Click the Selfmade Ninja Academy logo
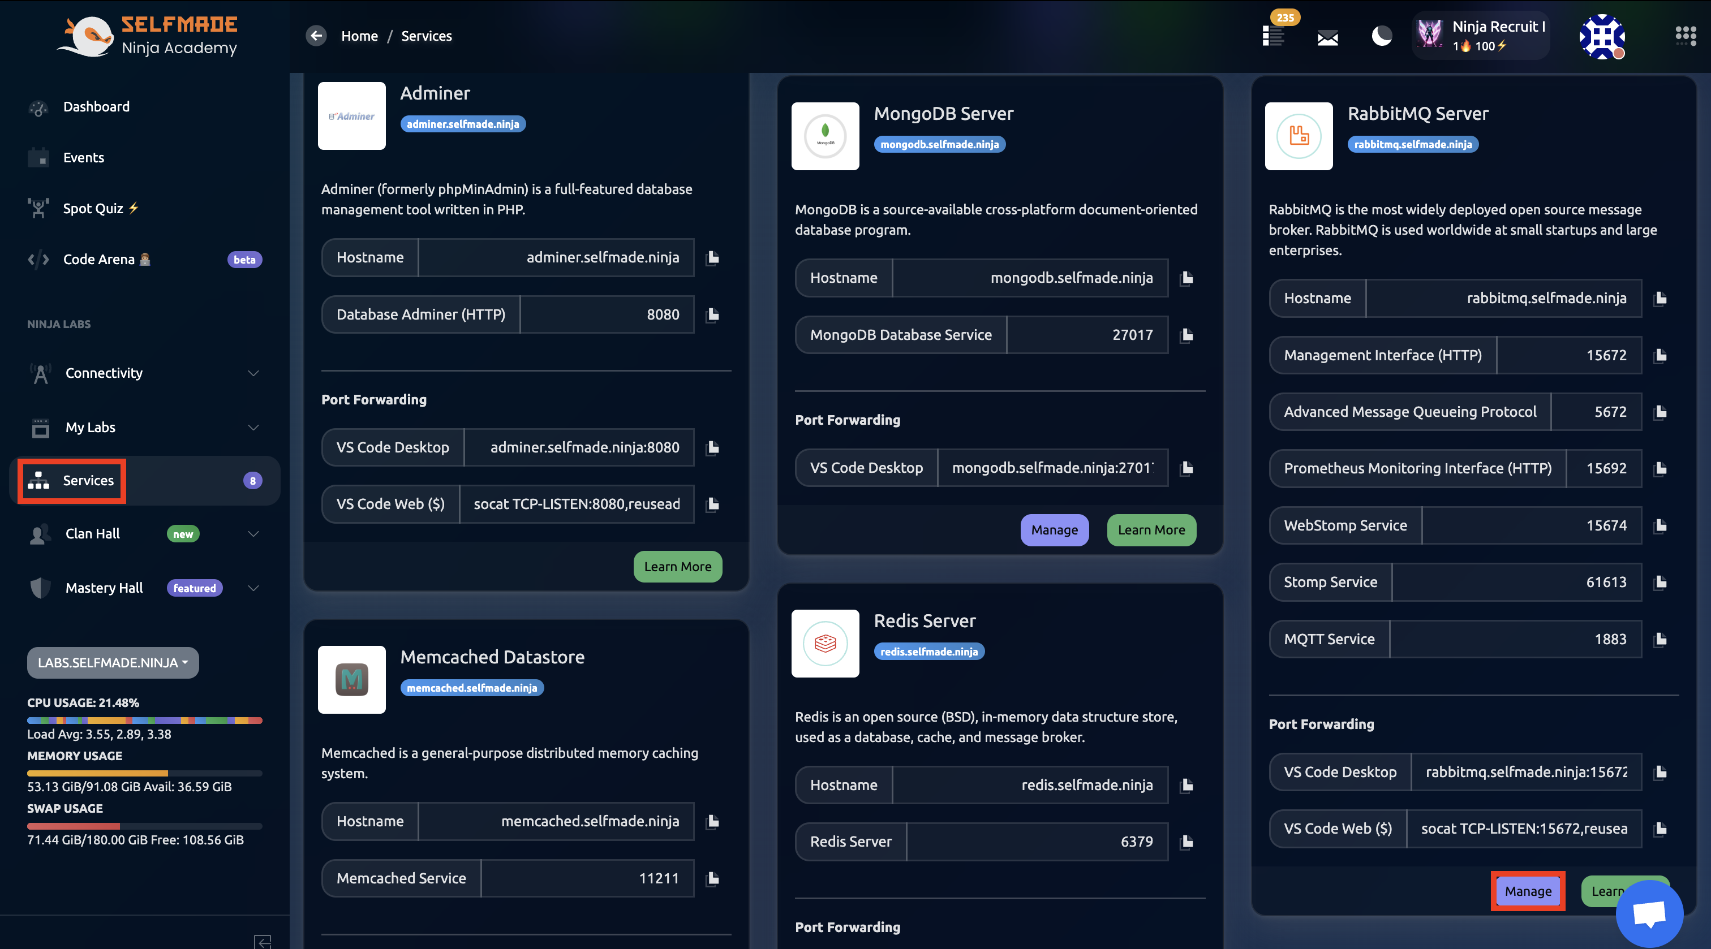The width and height of the screenshot is (1711, 949). pos(148,36)
